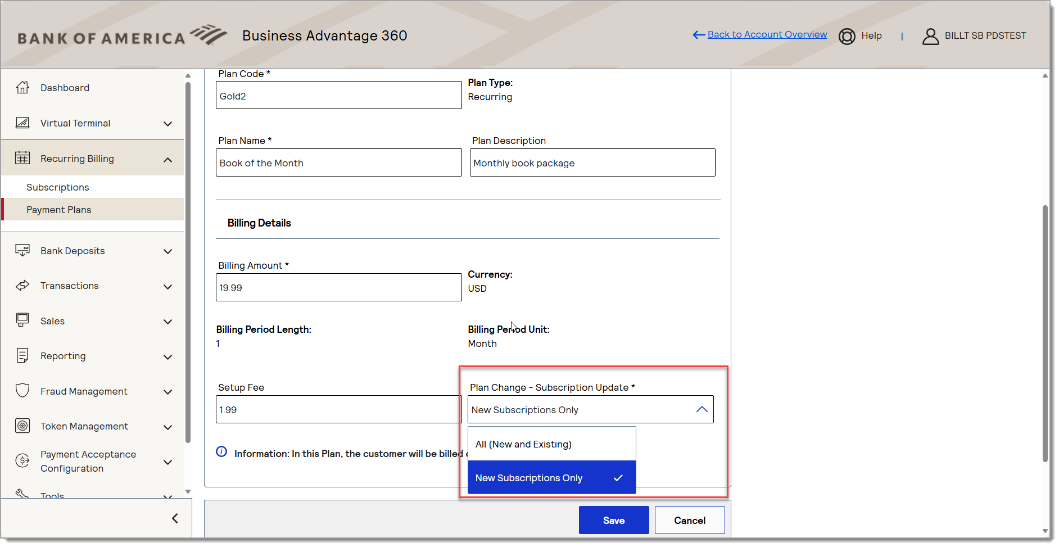
Task: Follow Back to Account Overview link
Action: pos(767,34)
